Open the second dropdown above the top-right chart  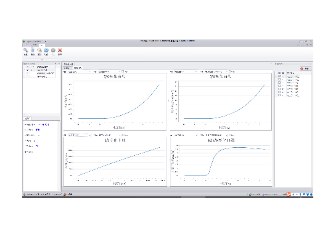tap(216, 71)
